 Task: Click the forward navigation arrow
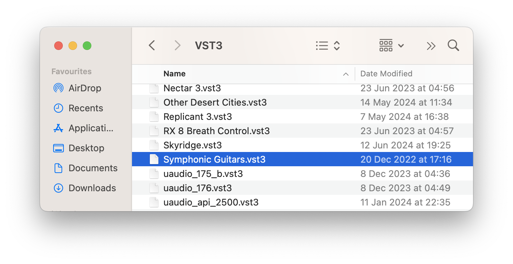177,46
